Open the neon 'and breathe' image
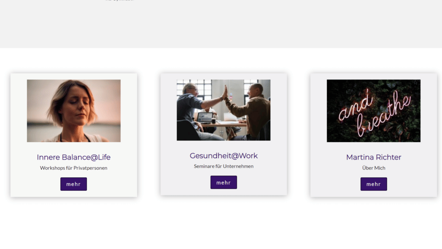 373,111
